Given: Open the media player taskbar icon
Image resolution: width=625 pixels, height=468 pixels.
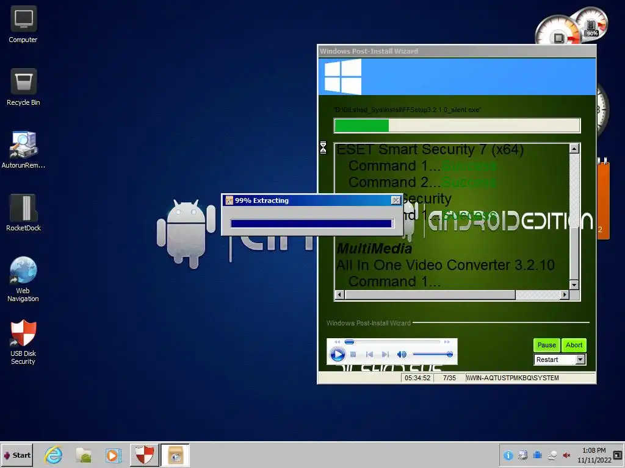Looking at the screenshot, I should coord(113,455).
